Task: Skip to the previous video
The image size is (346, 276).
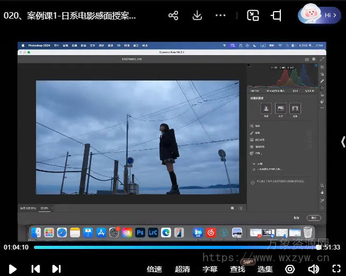Action: 36,269
